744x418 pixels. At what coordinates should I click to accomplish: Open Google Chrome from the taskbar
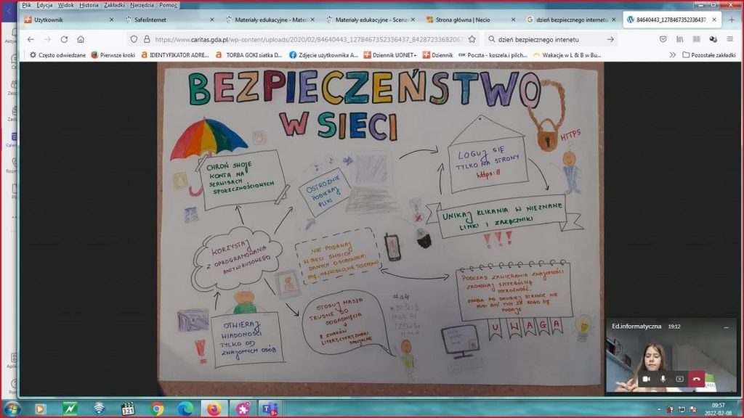157,409
